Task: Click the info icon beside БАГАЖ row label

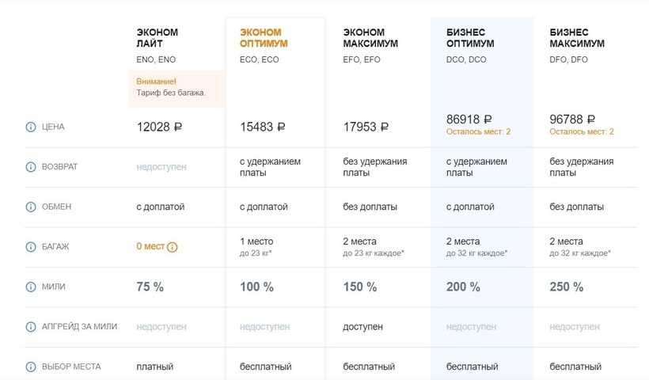Action: click(31, 247)
